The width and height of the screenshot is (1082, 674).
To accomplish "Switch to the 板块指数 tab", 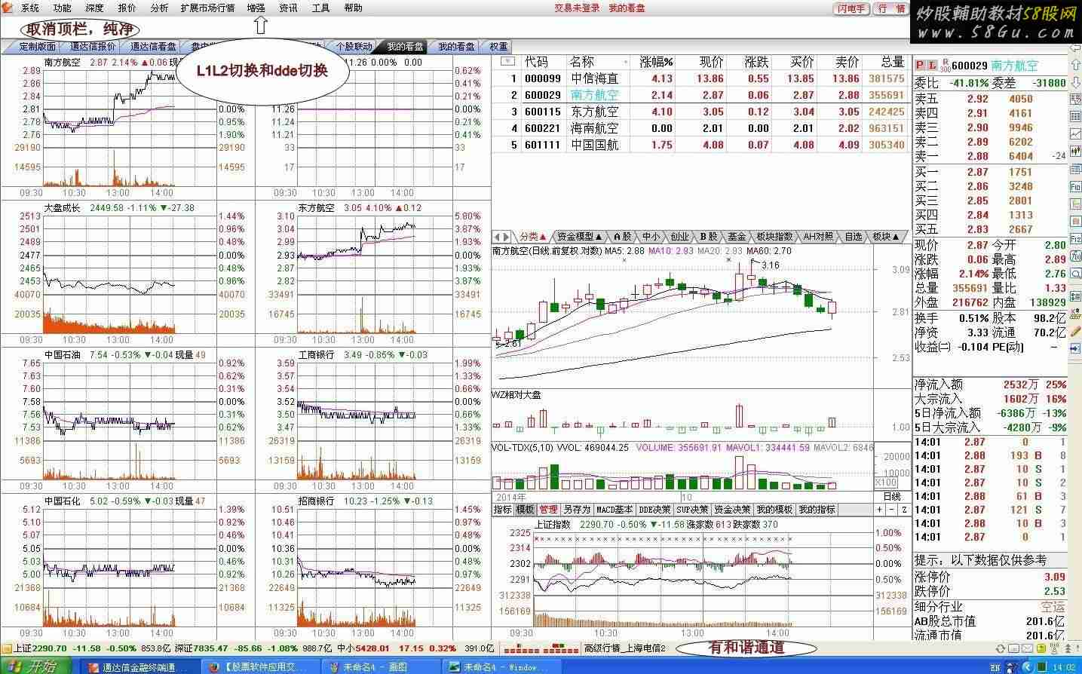I will [x=774, y=237].
